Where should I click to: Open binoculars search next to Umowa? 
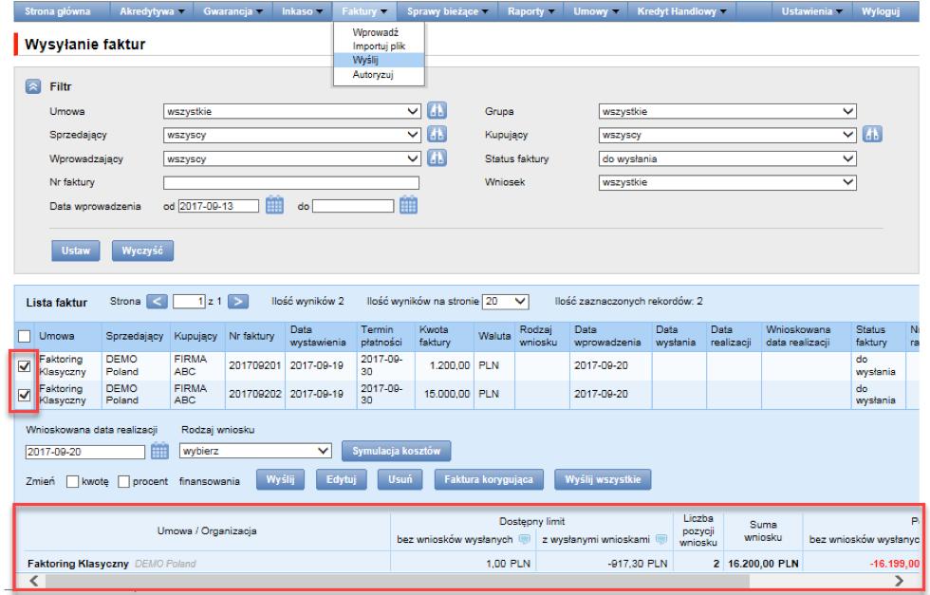(x=437, y=111)
